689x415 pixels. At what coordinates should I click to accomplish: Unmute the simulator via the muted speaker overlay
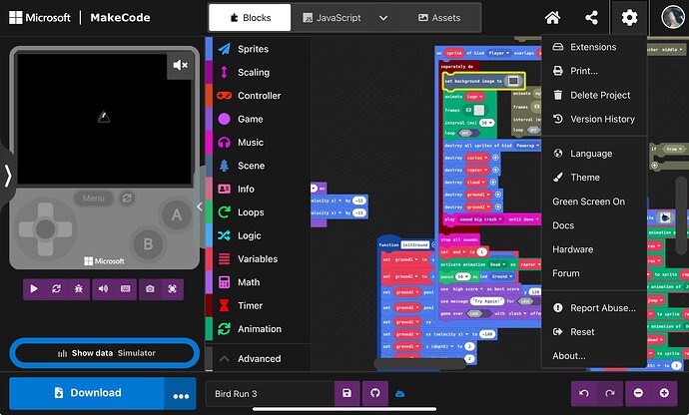coord(180,66)
